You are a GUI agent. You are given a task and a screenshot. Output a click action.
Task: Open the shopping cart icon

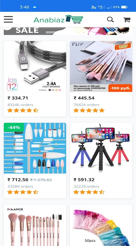(127, 20)
